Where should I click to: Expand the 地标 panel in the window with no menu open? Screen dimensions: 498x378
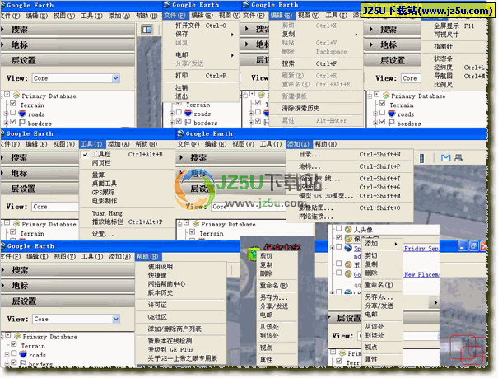point(2,44)
